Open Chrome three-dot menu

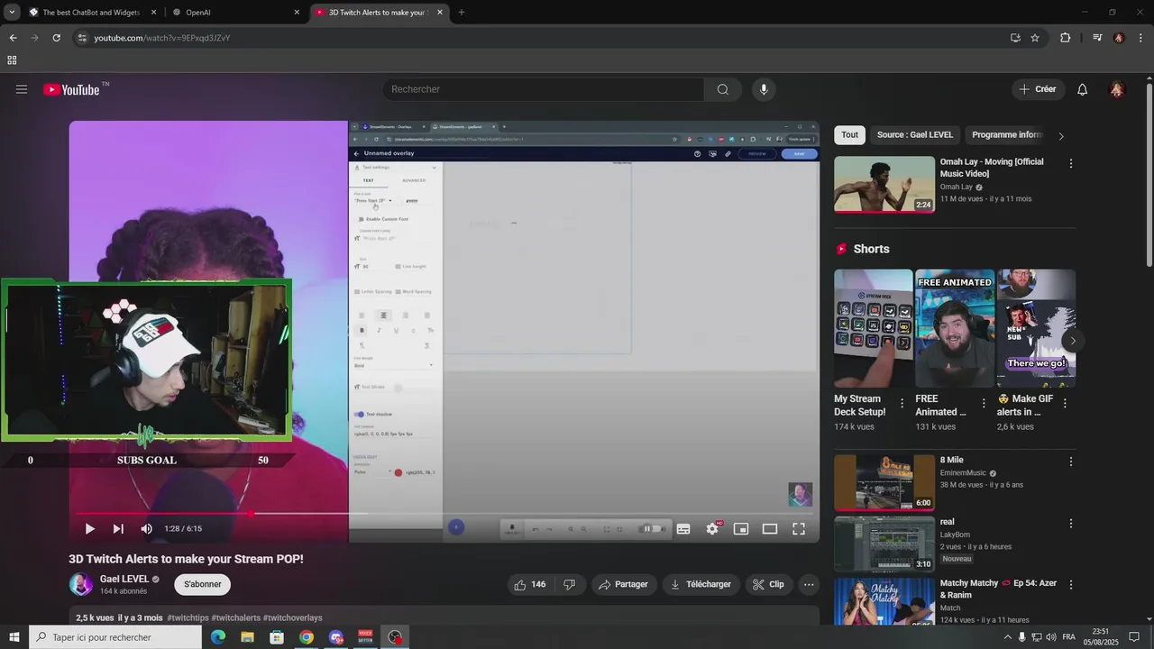point(1141,38)
